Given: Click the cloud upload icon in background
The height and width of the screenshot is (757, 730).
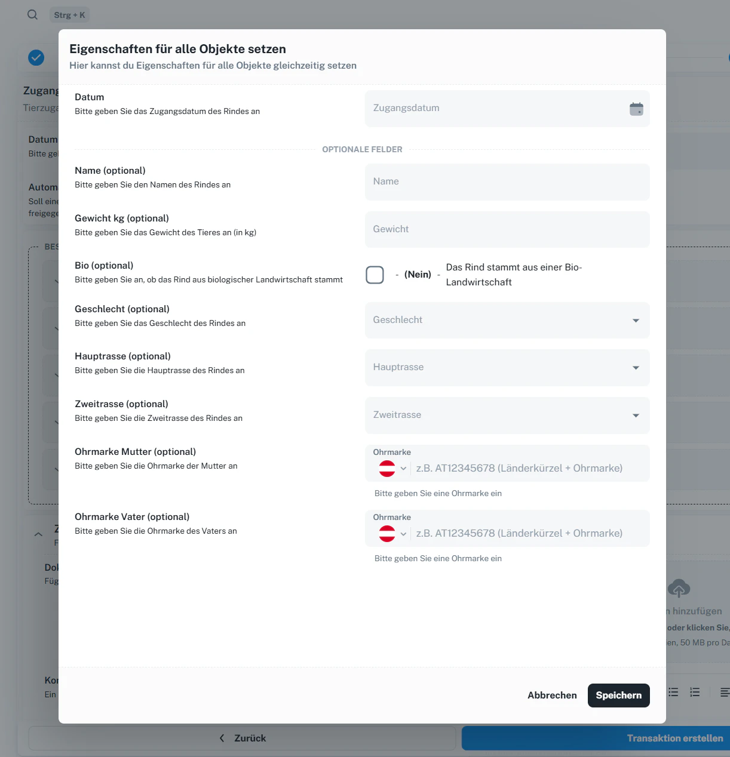Looking at the screenshot, I should point(679,589).
